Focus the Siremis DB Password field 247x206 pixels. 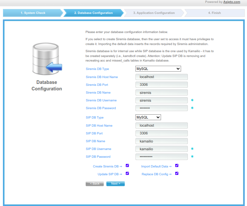point(162,108)
